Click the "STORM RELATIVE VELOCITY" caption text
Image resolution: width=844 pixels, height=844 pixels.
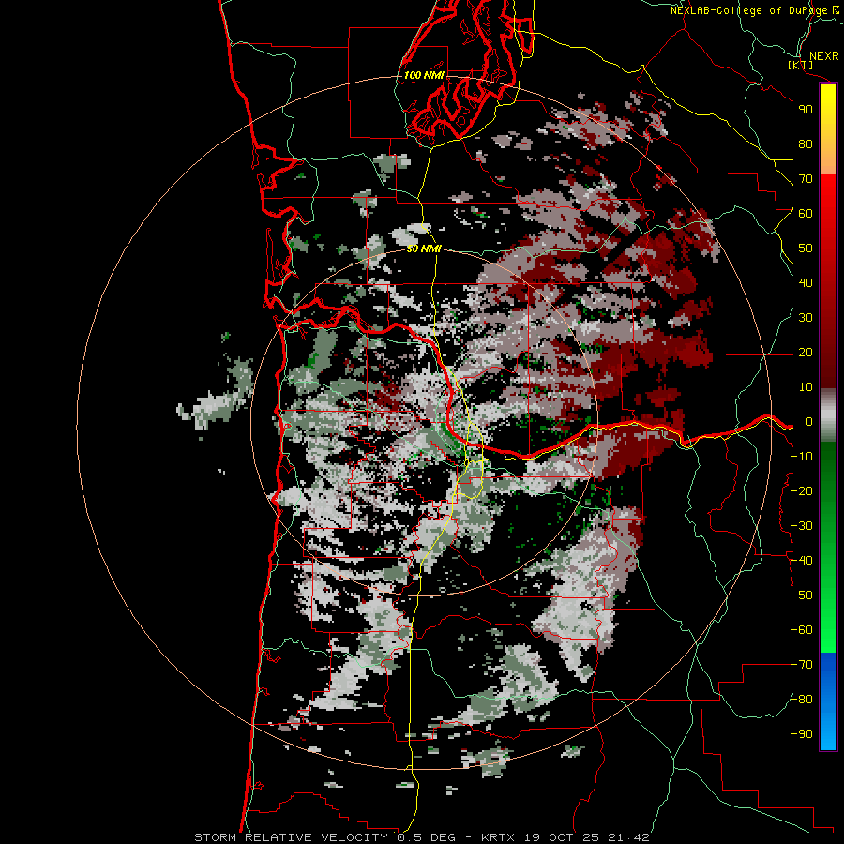tap(291, 837)
